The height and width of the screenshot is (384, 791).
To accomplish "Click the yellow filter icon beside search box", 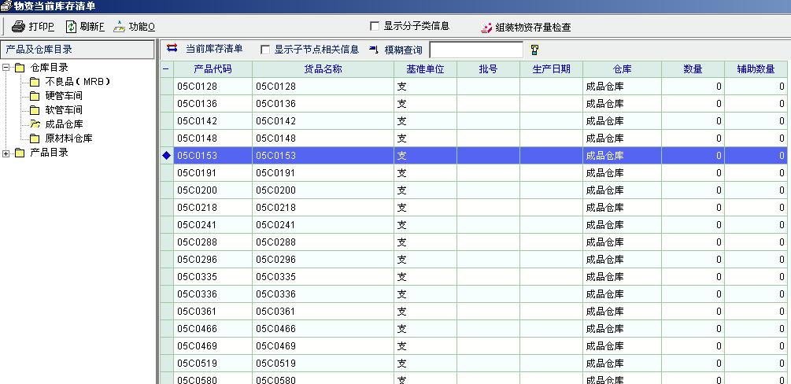I will pyautogui.click(x=534, y=50).
